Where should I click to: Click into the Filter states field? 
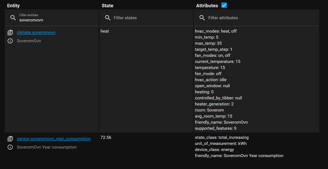tap(151, 18)
